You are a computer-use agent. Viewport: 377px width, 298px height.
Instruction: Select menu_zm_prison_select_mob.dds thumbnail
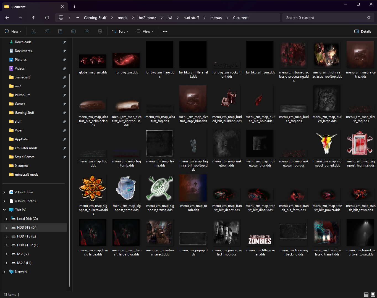tap(226, 232)
